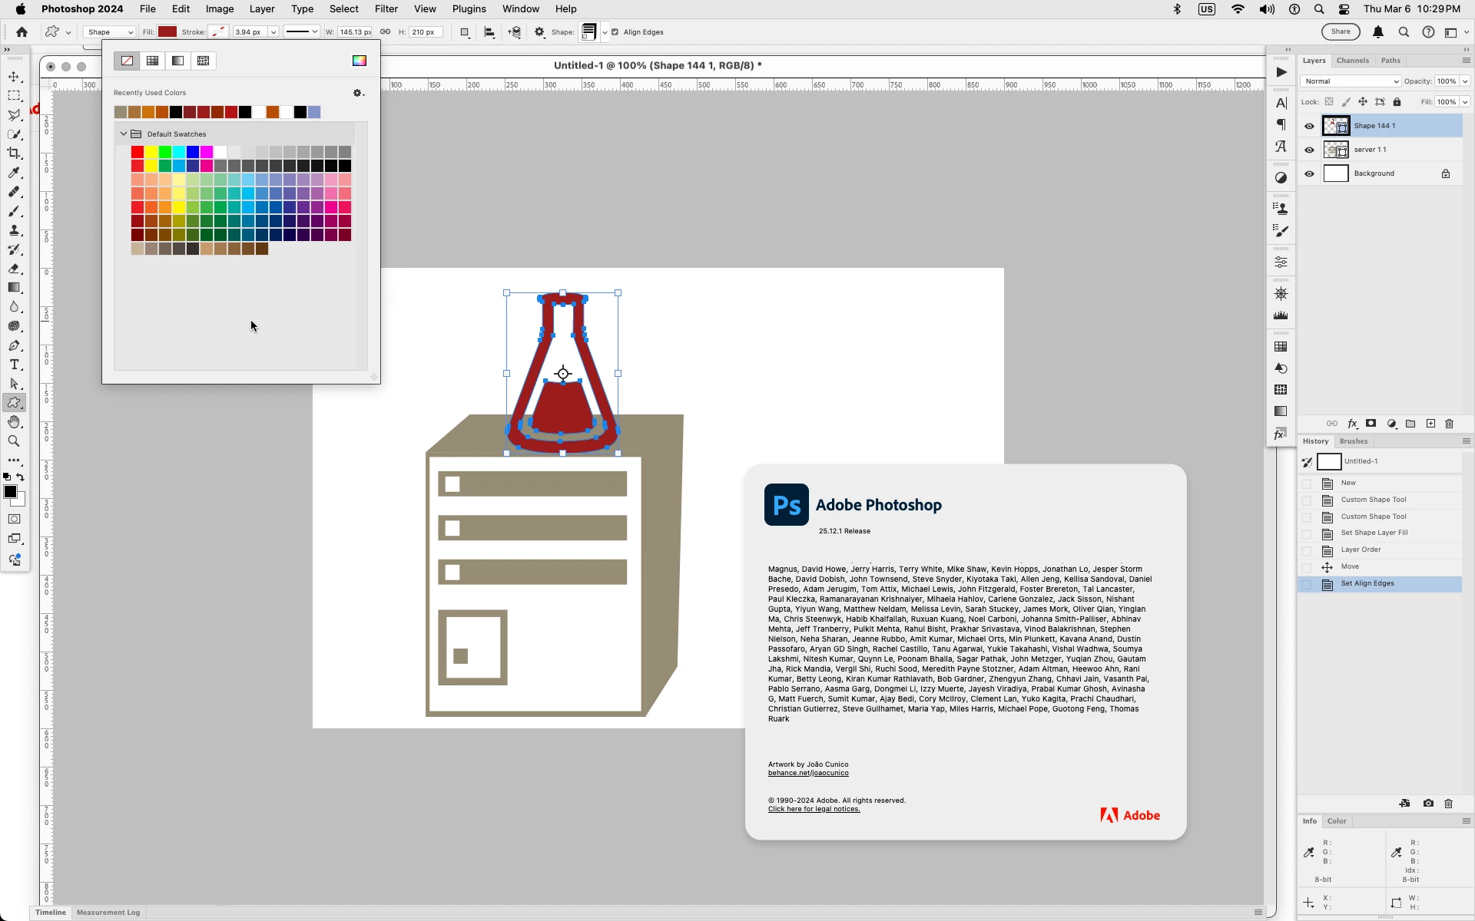Open the Filter menu
The width and height of the screenshot is (1475, 921).
[x=386, y=9]
